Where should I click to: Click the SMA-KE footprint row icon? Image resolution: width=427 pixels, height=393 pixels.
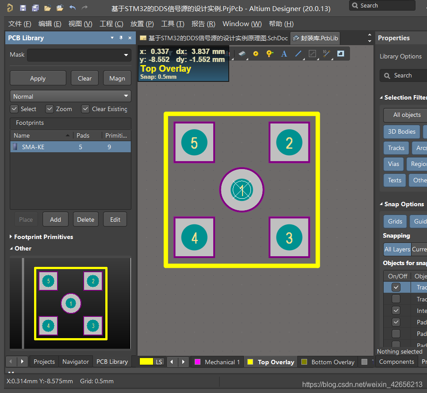pyautogui.click(x=15, y=147)
